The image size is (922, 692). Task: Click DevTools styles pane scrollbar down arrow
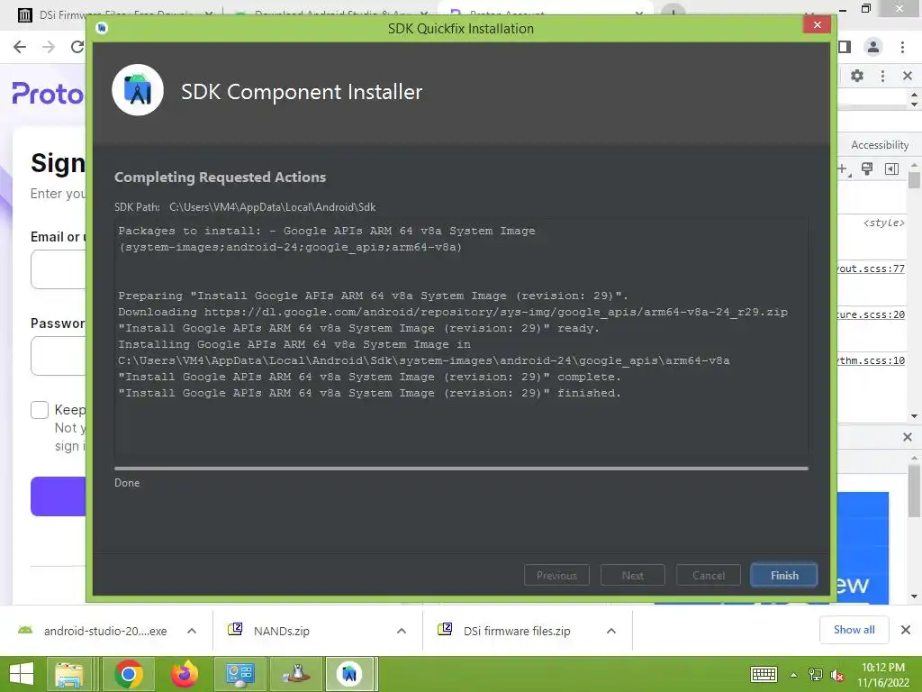point(915,416)
